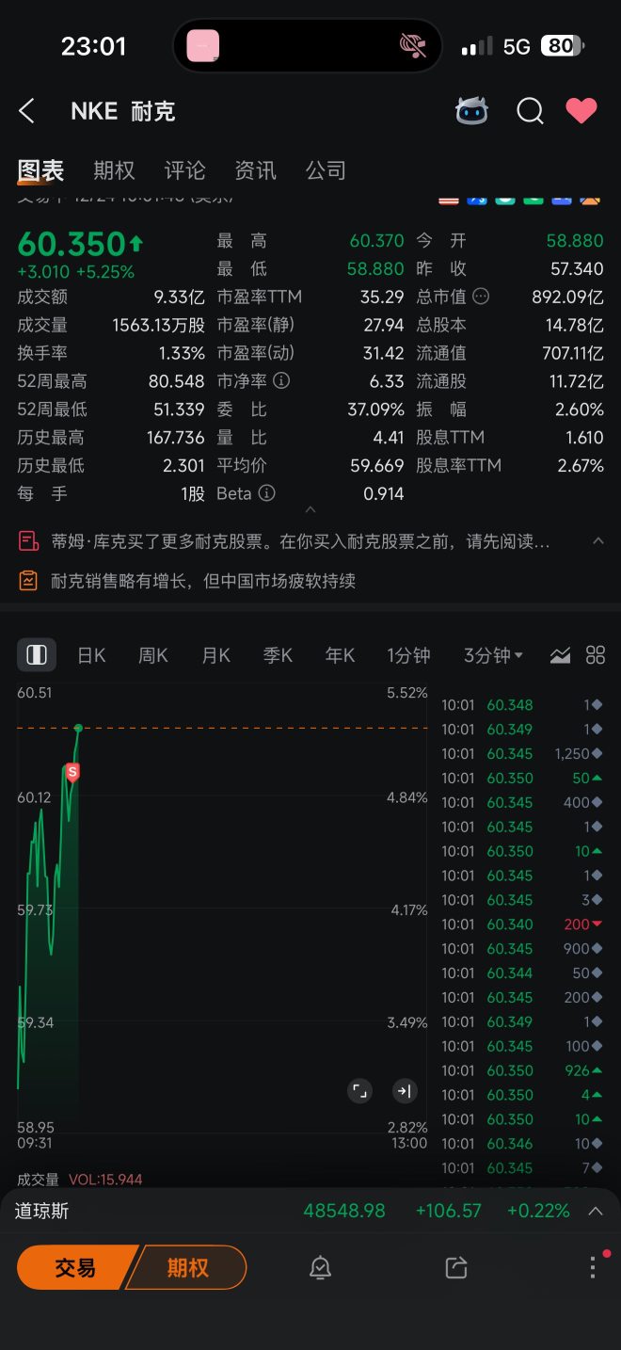The width and height of the screenshot is (621, 1350).
Task: Go back using the arrow beside NKE
Action: pos(26,111)
